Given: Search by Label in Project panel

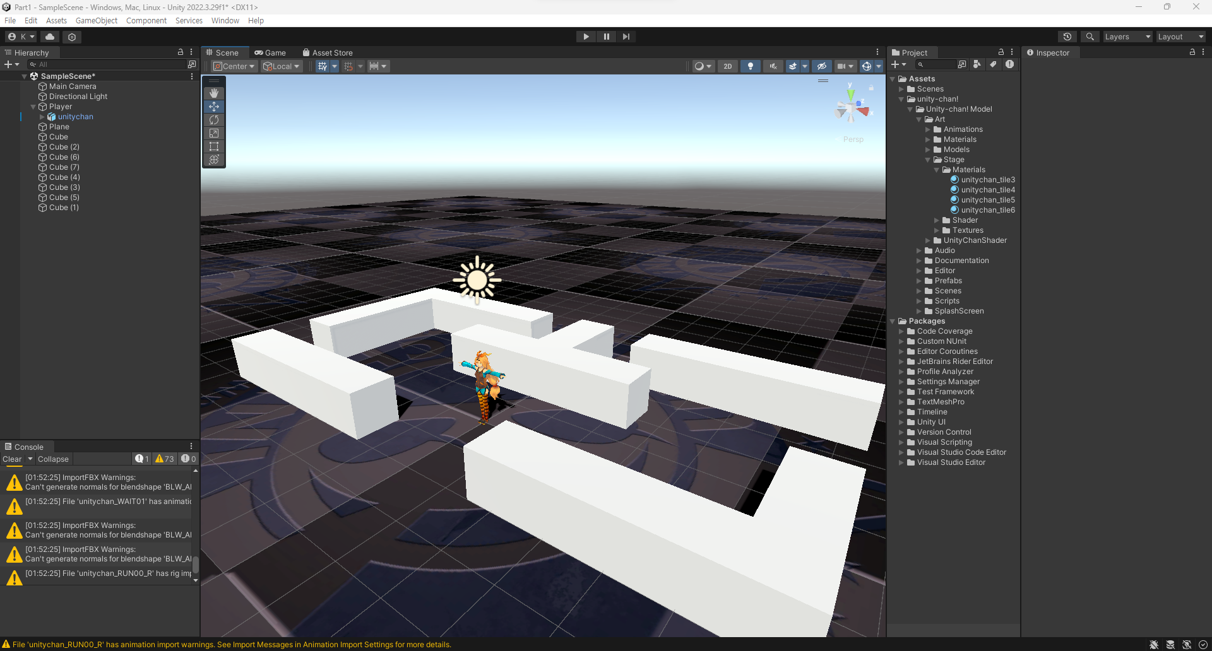Looking at the screenshot, I should (993, 64).
